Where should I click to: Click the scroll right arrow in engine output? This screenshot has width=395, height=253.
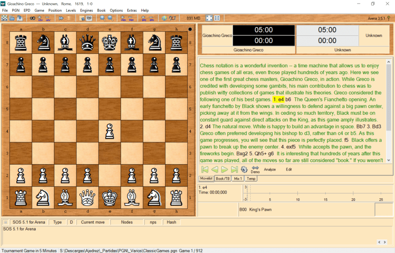tap(385, 242)
